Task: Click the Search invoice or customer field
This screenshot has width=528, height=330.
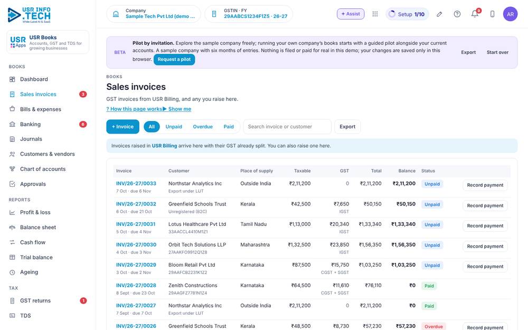Action: [287, 127]
